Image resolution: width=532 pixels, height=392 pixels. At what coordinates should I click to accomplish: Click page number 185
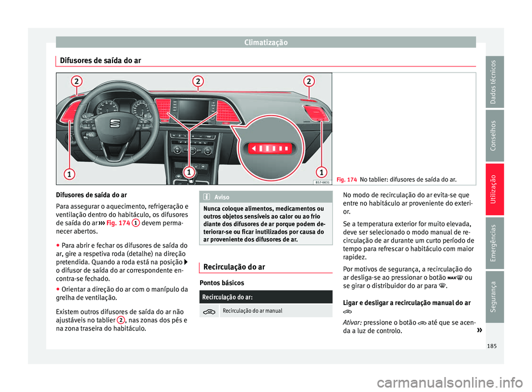point(492,346)
